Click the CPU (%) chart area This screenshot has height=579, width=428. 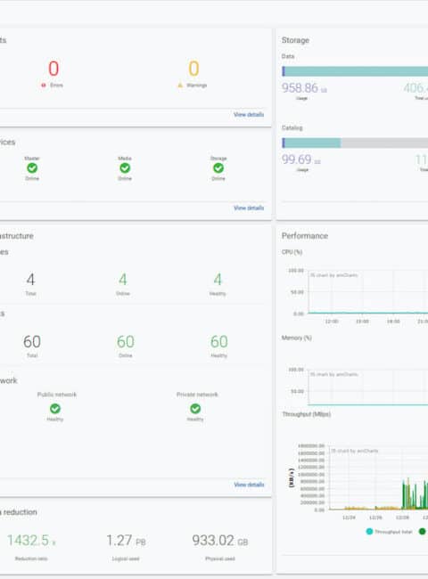click(368, 291)
